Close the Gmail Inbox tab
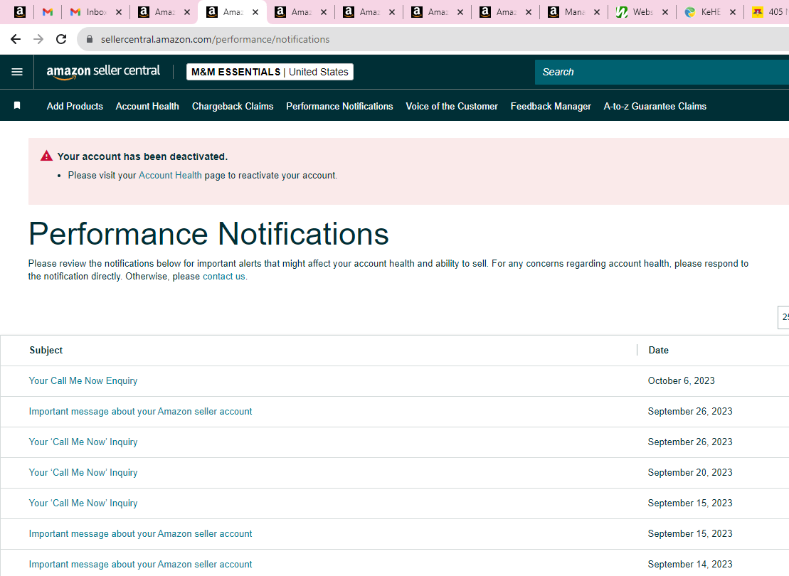The image size is (789, 576). point(119,12)
